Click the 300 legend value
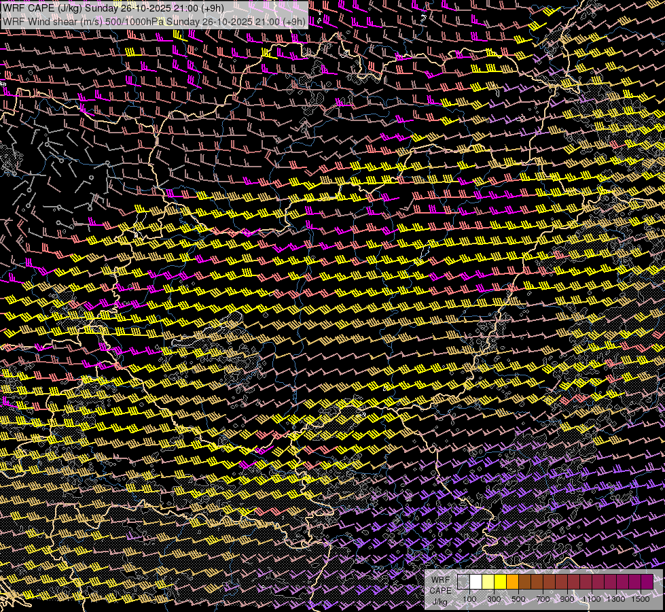The width and height of the screenshot is (665, 612). click(494, 599)
